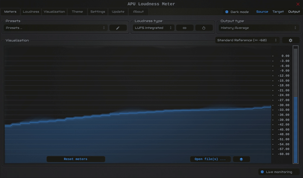This screenshot has height=178, width=303.
Task: Click the reset arrow icon in Loudness type
Action: pyautogui.click(x=204, y=28)
